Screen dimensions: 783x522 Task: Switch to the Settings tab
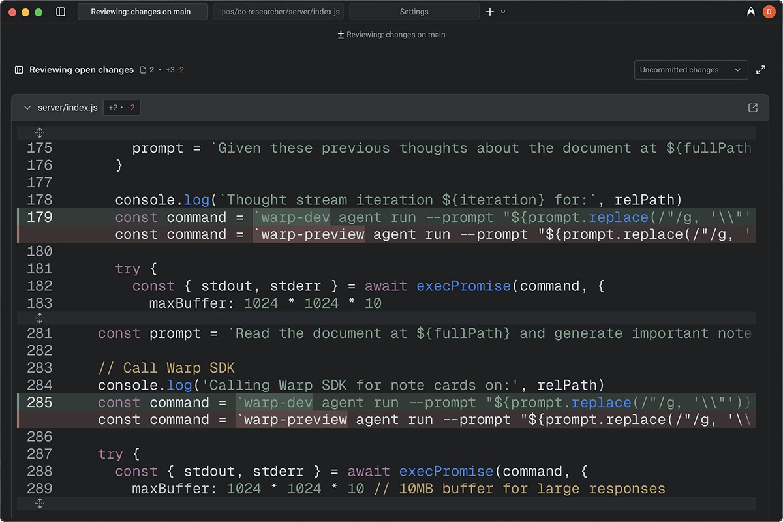point(414,11)
